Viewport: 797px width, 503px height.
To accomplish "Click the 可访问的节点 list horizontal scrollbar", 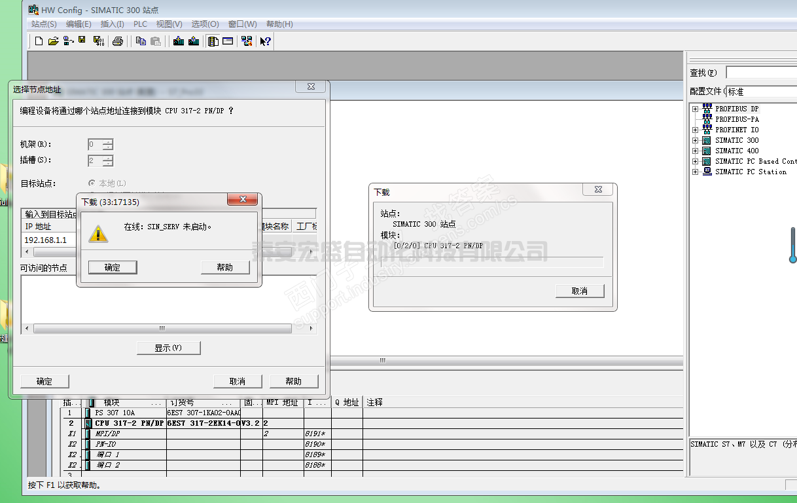I will (162, 328).
